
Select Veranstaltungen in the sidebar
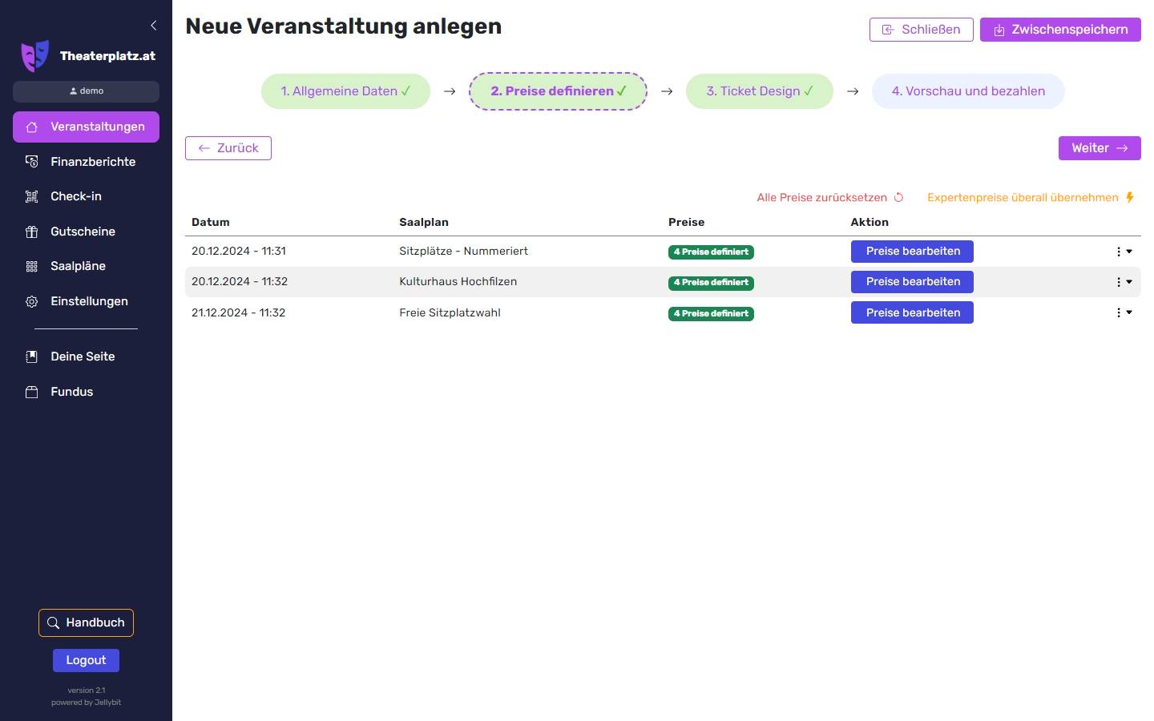point(86,127)
